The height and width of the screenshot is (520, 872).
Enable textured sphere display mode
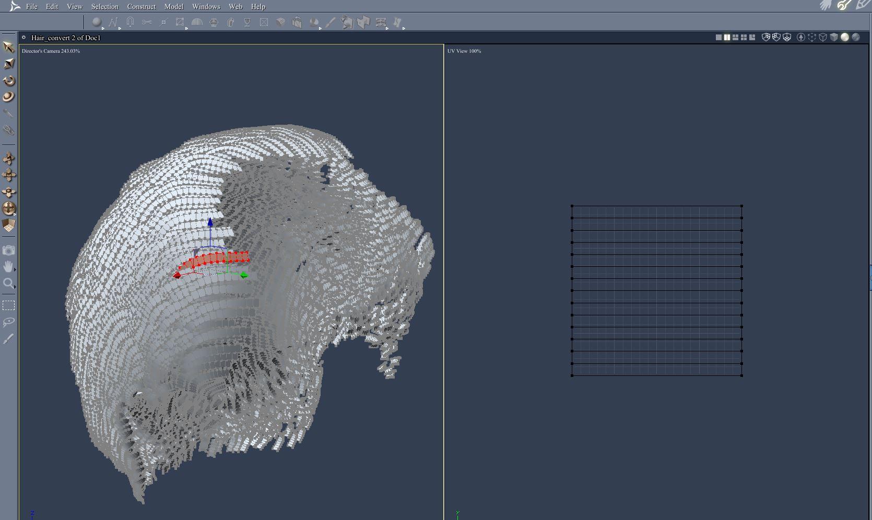tap(856, 38)
